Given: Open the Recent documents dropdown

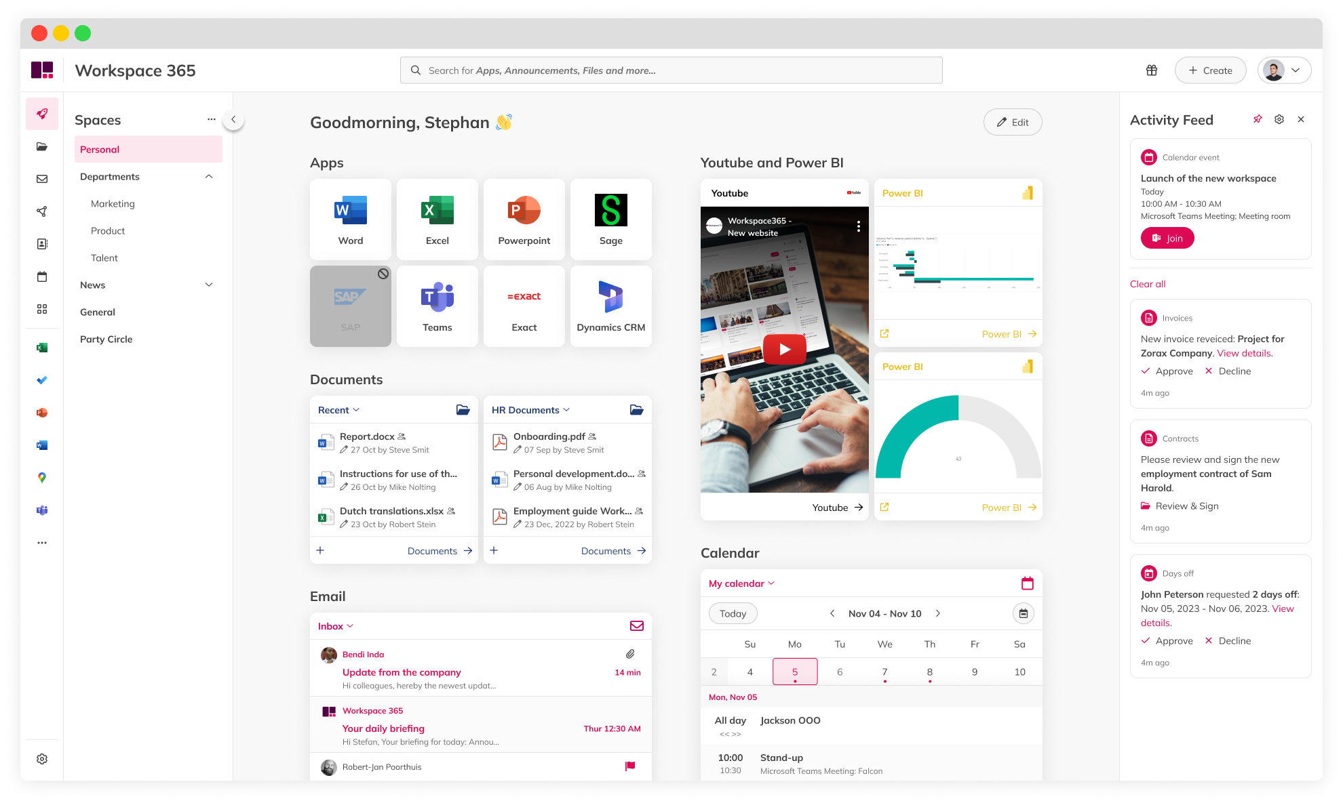Looking at the screenshot, I should (338, 409).
